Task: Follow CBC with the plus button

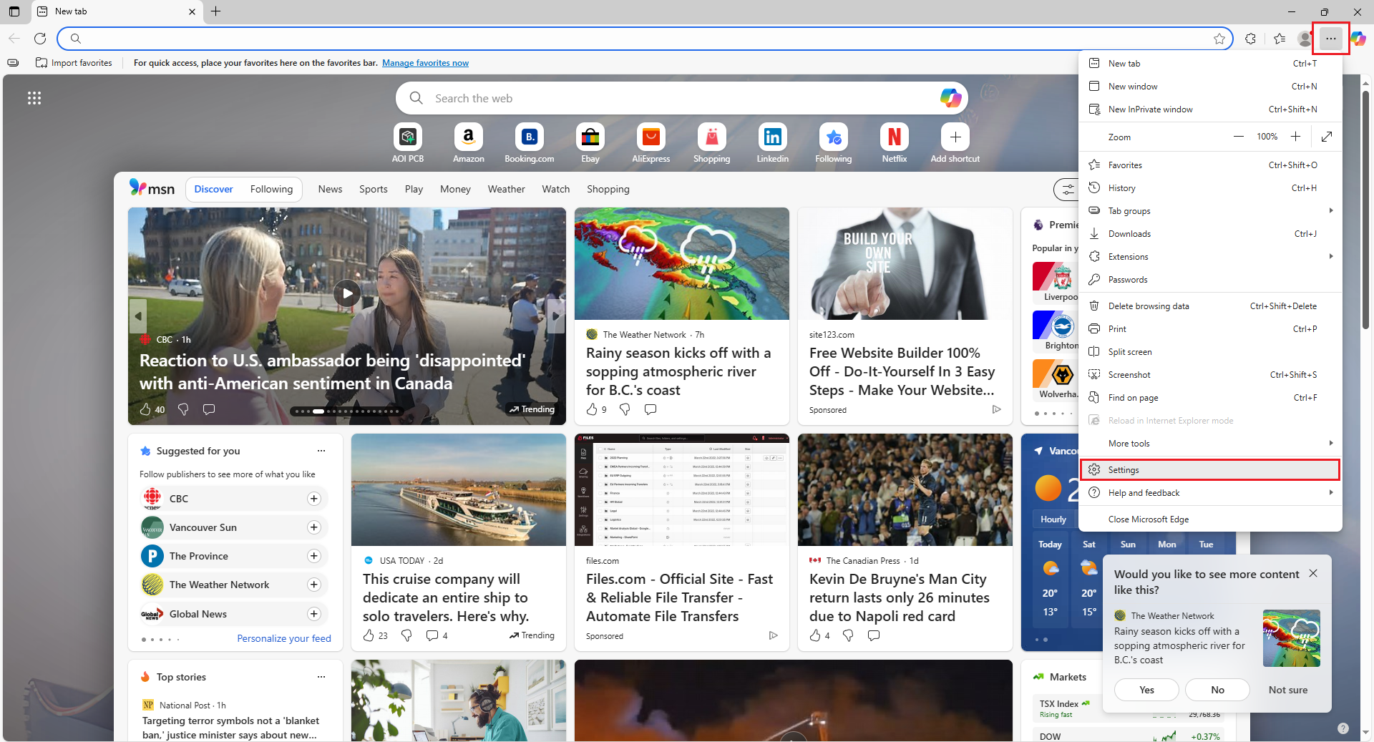Action: [x=313, y=499]
